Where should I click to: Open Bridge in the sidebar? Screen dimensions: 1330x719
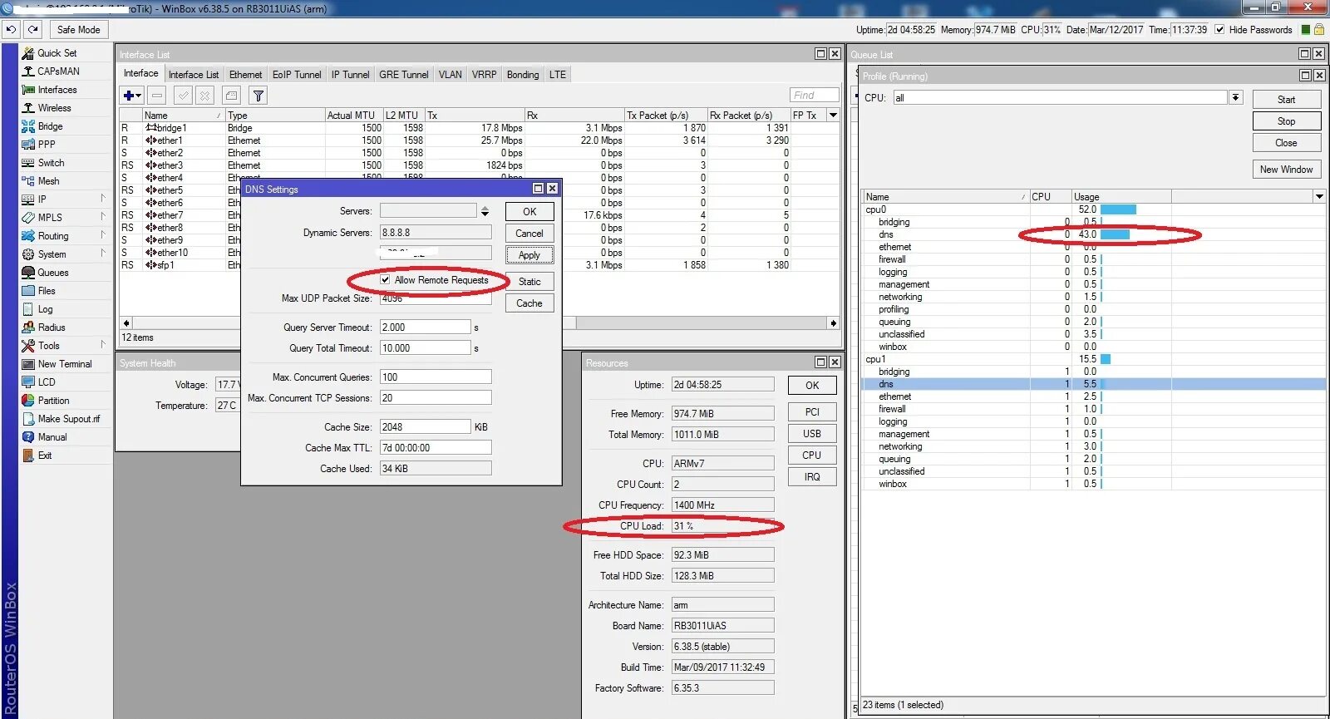coord(50,126)
